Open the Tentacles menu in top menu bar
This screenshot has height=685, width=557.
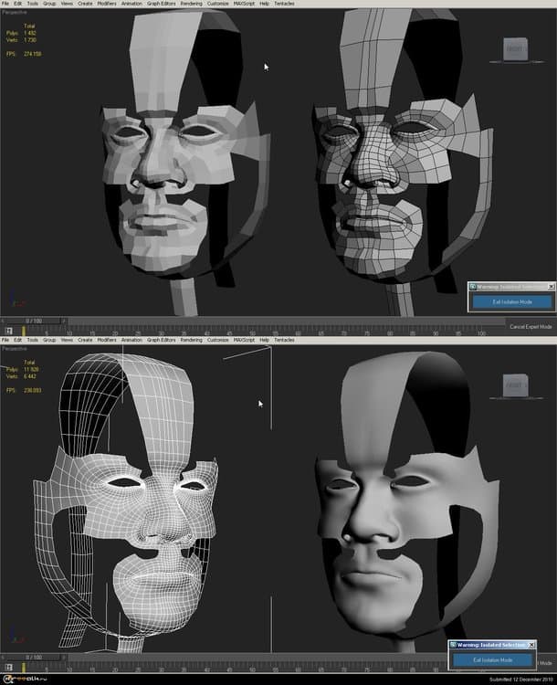point(284,5)
